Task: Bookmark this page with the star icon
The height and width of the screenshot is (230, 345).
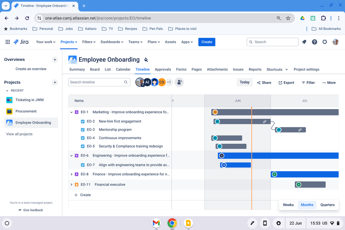Action: point(288,18)
